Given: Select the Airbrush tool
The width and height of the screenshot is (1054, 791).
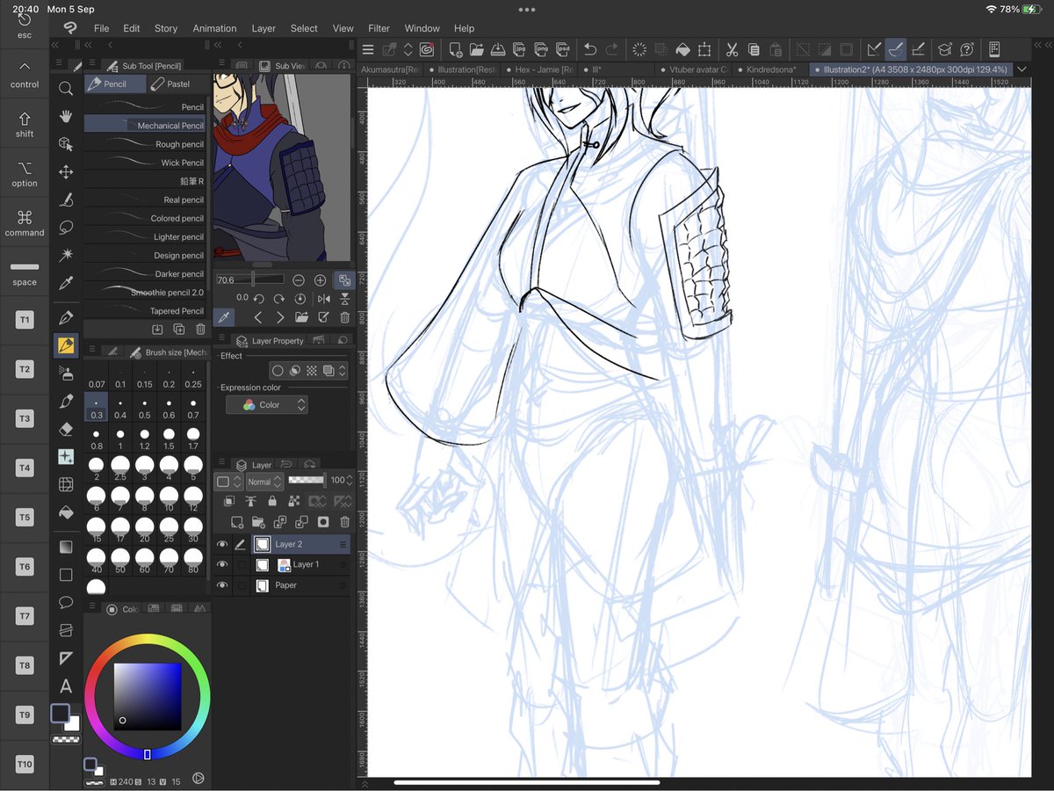Looking at the screenshot, I should pos(66,374).
